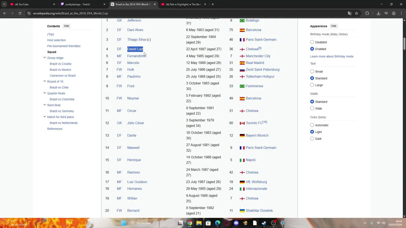This screenshot has height=228, width=406.
Task: Open the volume speaker tray icon
Action: click(x=384, y=223)
